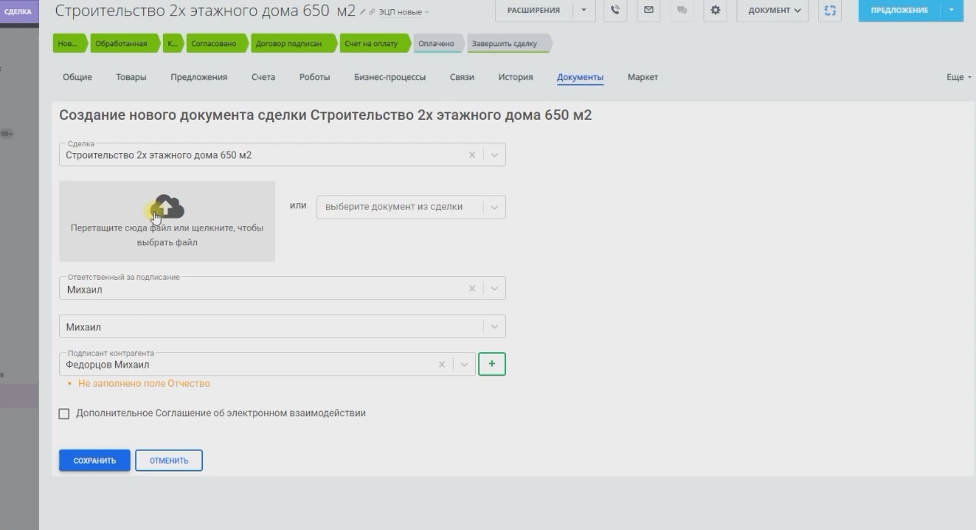The width and height of the screenshot is (976, 530).
Task: Click green plus to add signer
Action: (491, 364)
